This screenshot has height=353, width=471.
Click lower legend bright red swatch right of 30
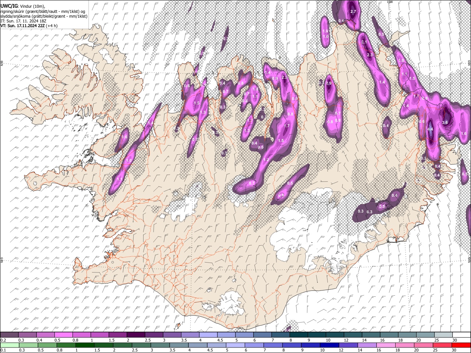[x=461, y=345]
